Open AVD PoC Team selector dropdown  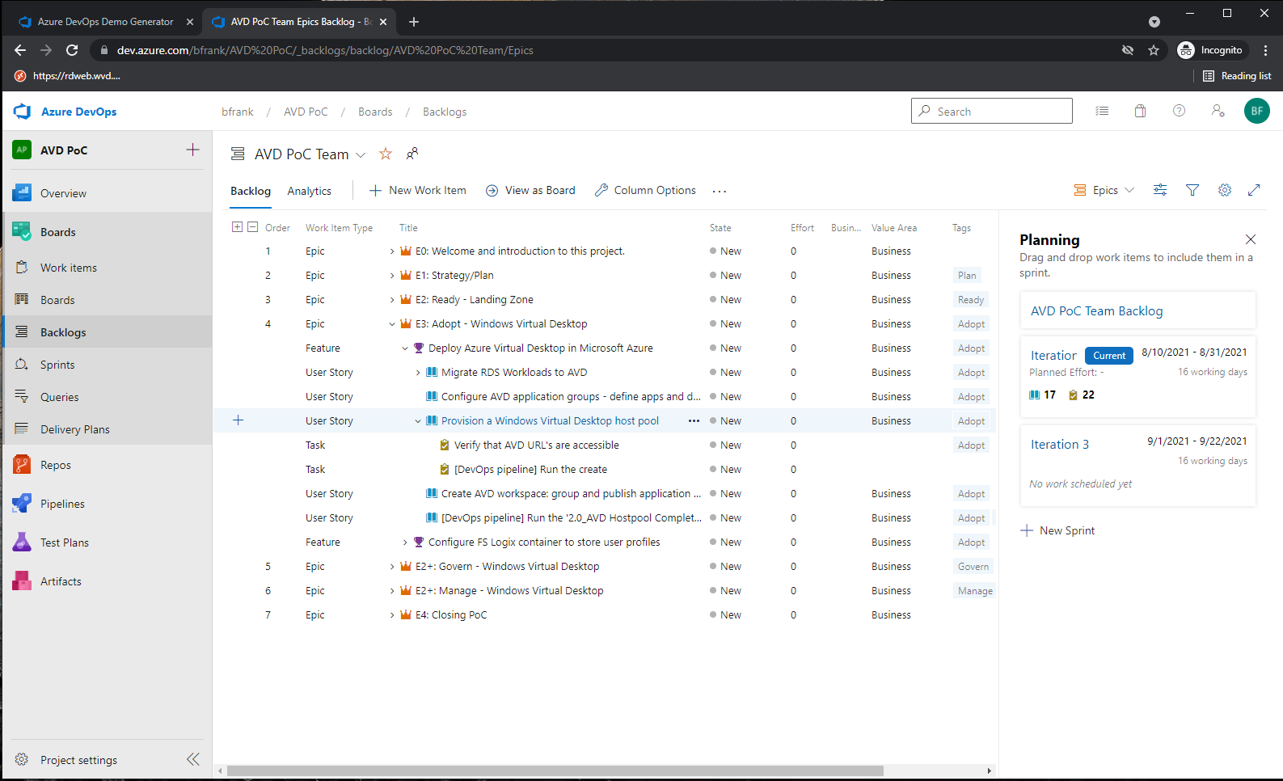(x=361, y=154)
